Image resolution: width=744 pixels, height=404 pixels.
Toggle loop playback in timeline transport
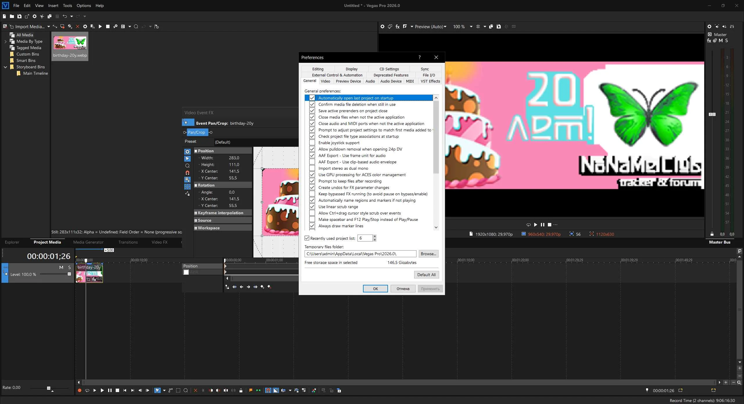pos(87,390)
